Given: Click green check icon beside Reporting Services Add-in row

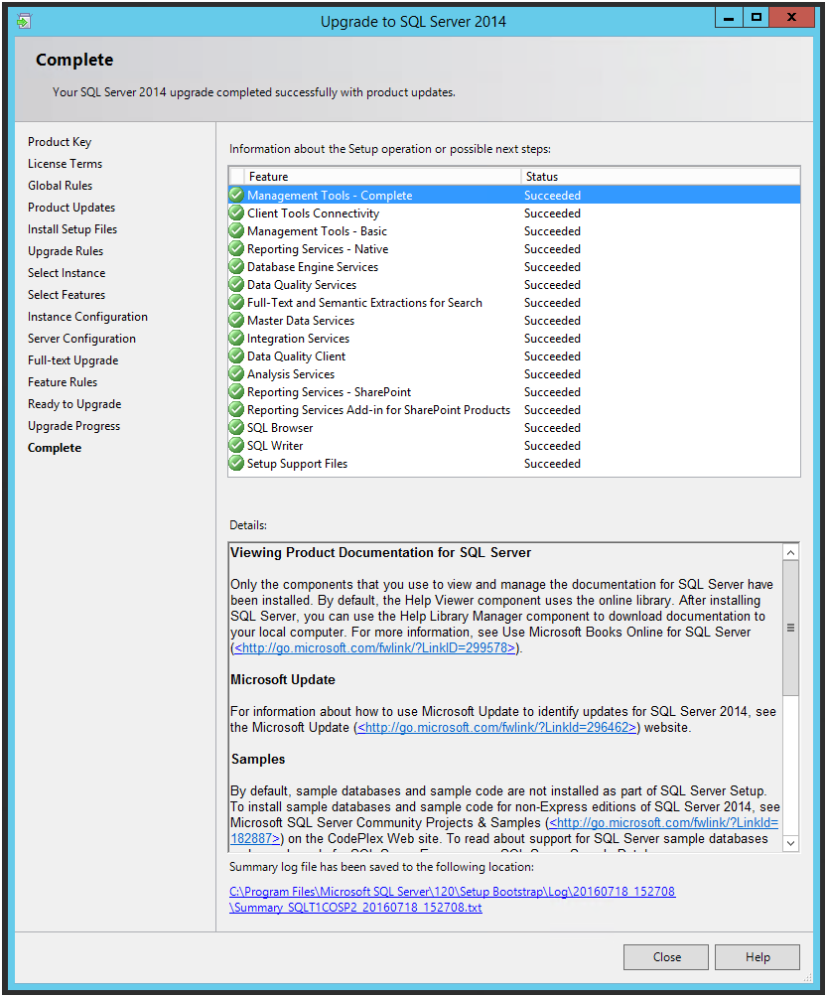Looking at the screenshot, I should click(236, 409).
